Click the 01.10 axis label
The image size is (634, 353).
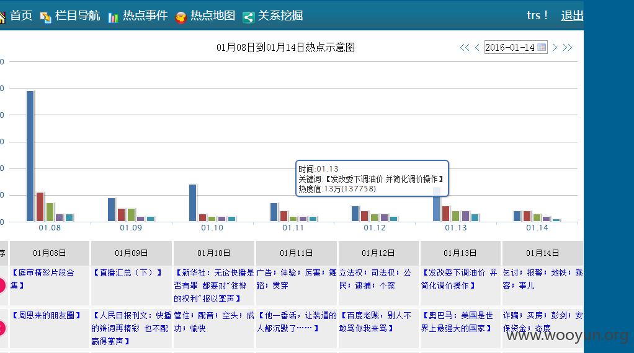click(x=212, y=228)
